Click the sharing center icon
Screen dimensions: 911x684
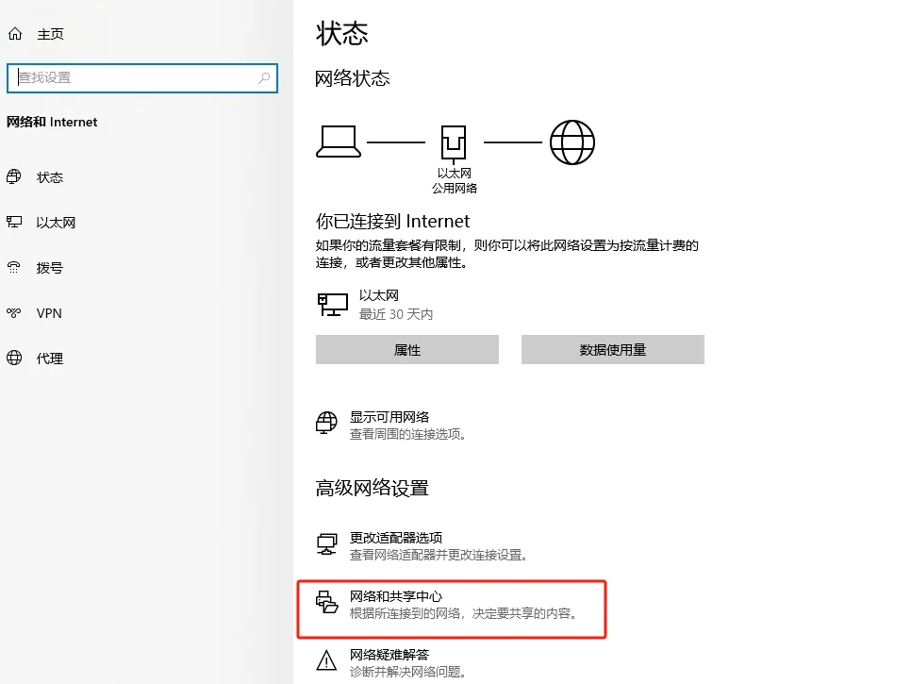[326, 602]
